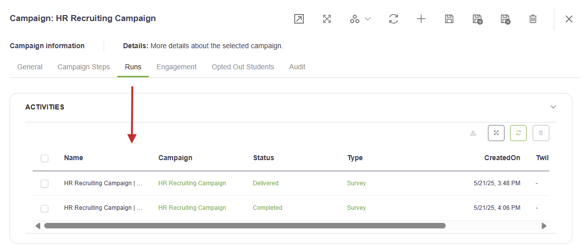Image resolution: width=584 pixels, height=246 pixels.
Task: Click the horizontal scrollbar right arrow
Action: 544,225
